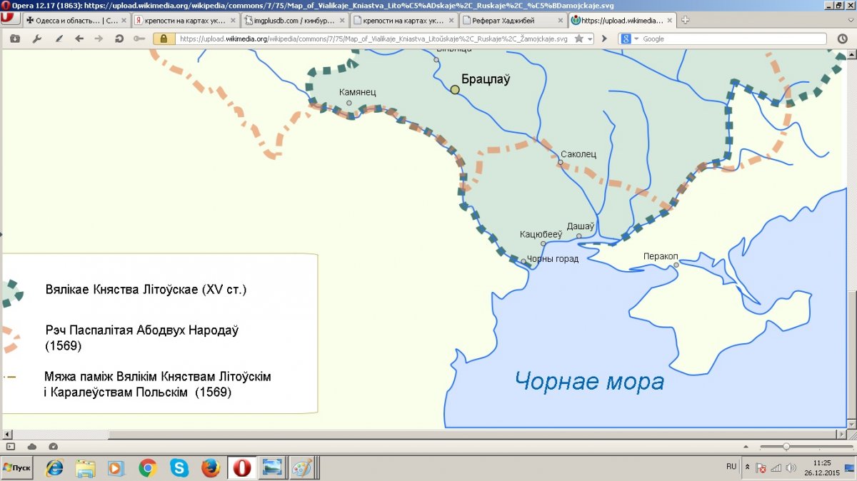857x481 pixels.
Task: Click the browser back arrow
Action: point(79,39)
